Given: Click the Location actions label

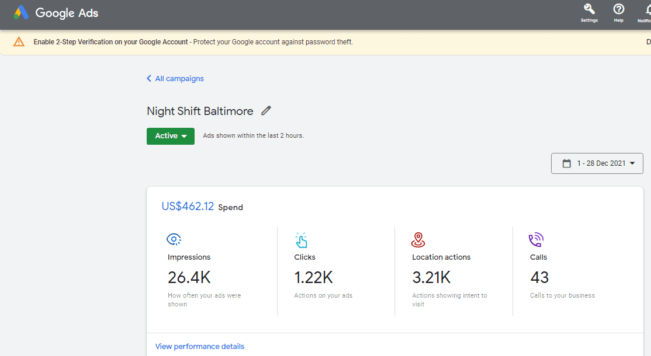Looking at the screenshot, I should (441, 257).
